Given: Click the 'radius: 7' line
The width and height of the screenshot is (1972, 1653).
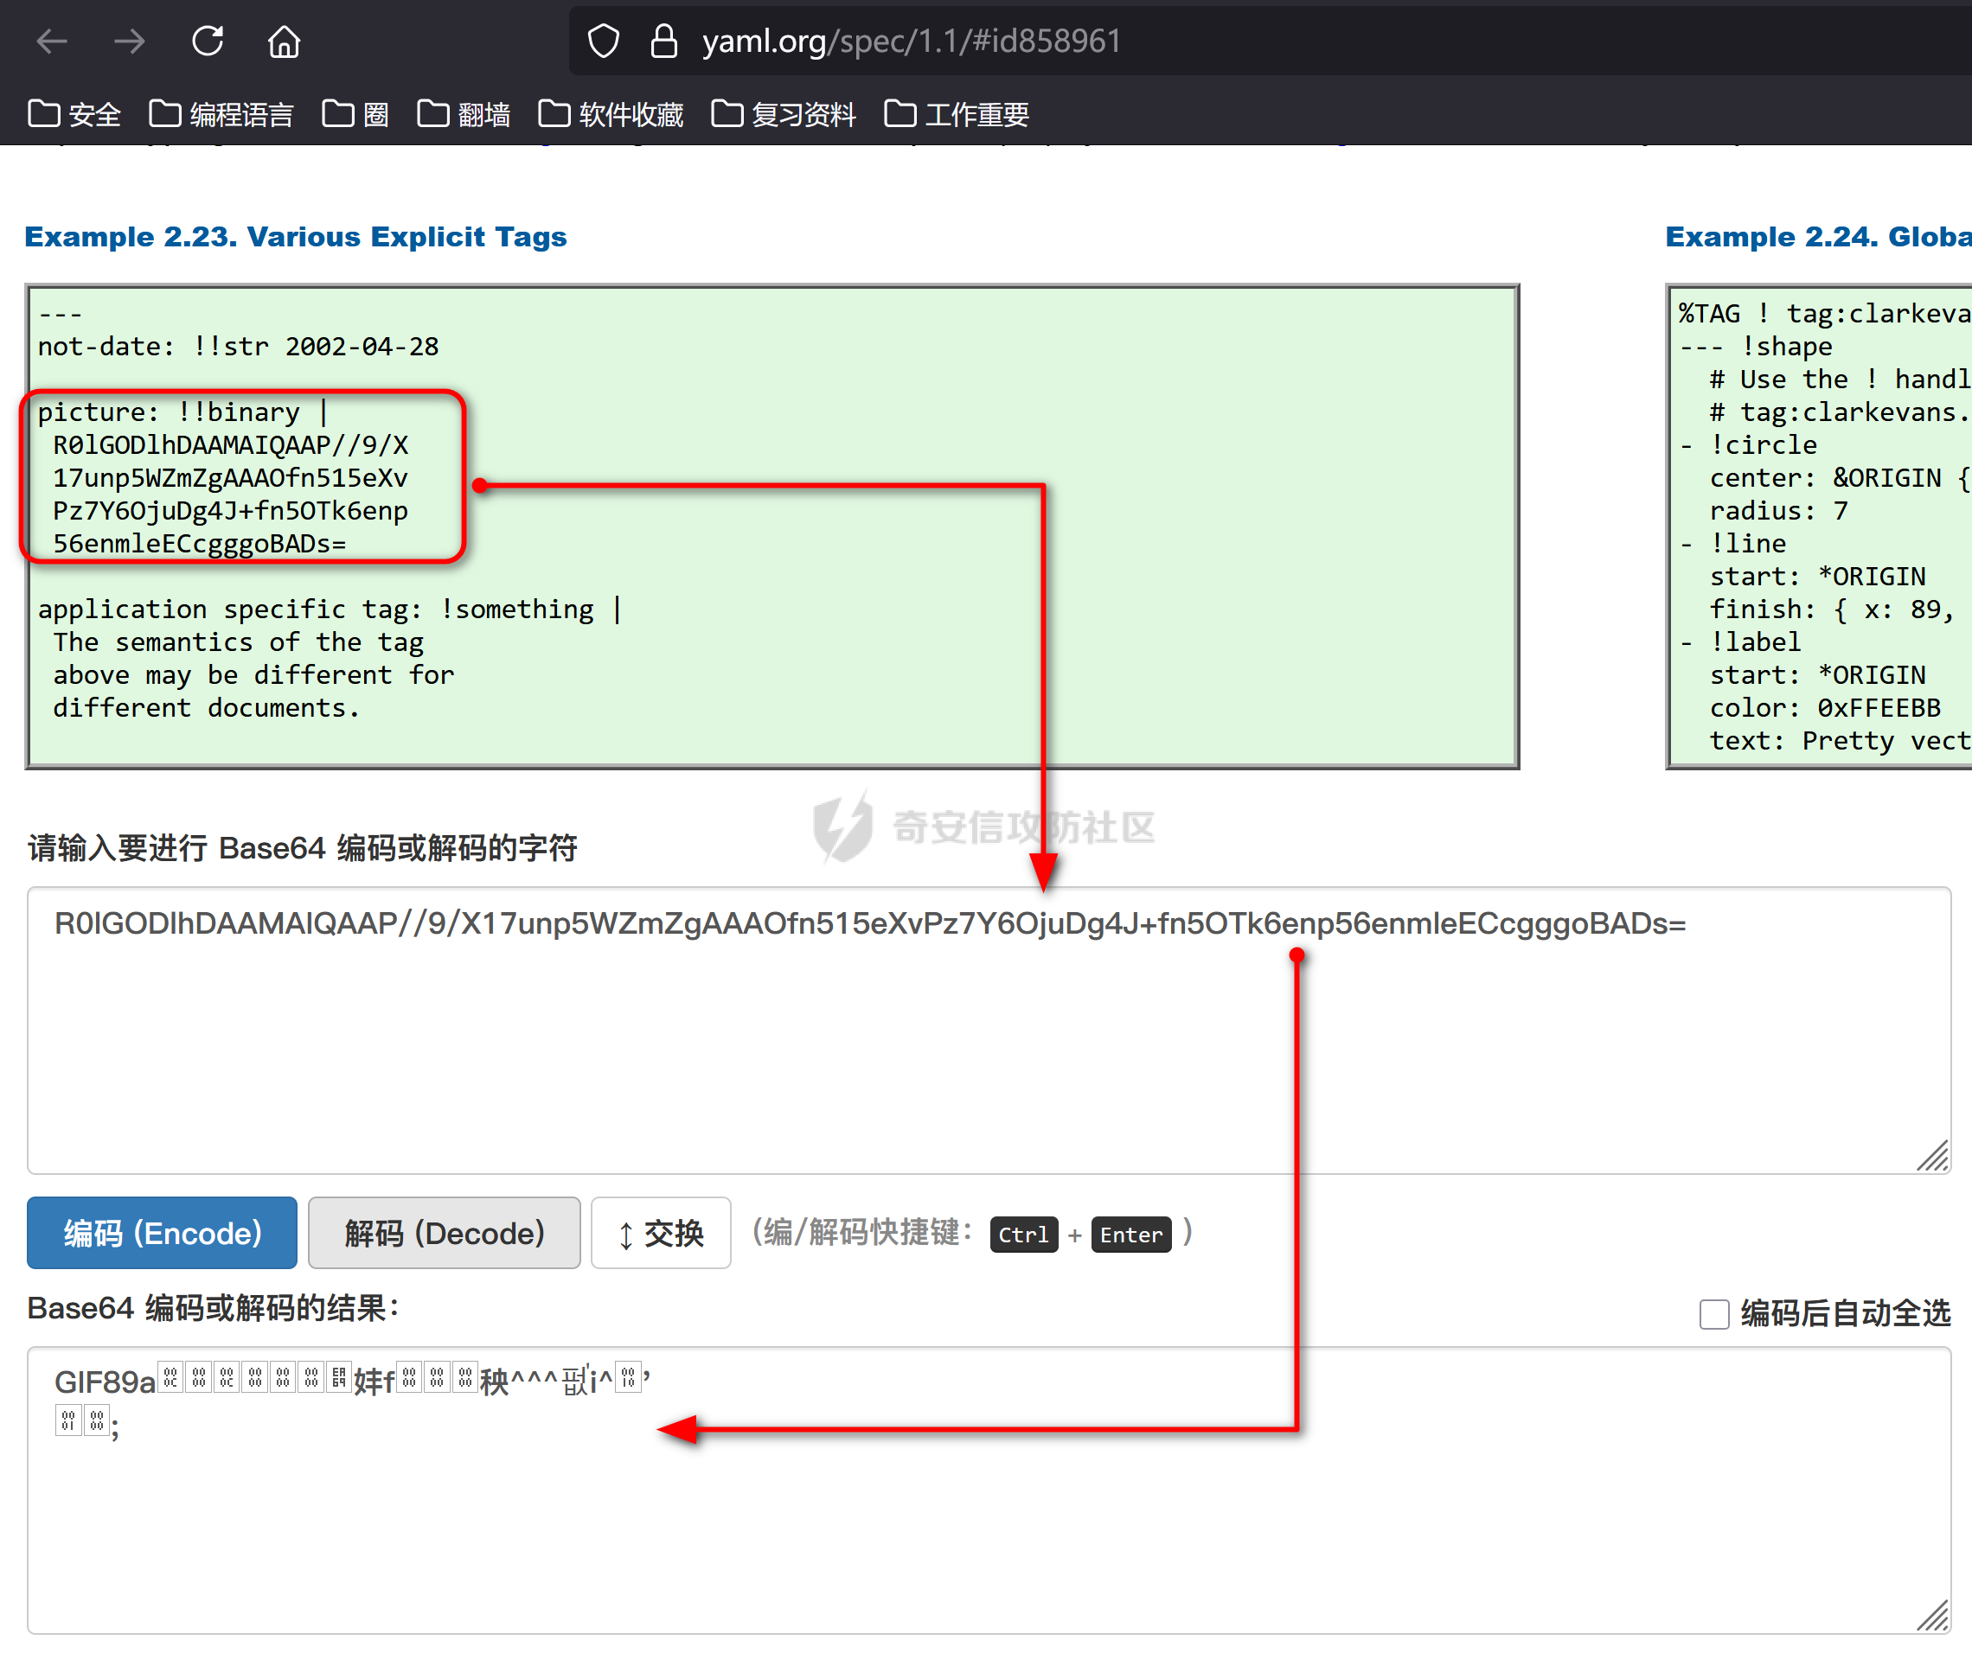Looking at the screenshot, I should tap(1779, 511).
